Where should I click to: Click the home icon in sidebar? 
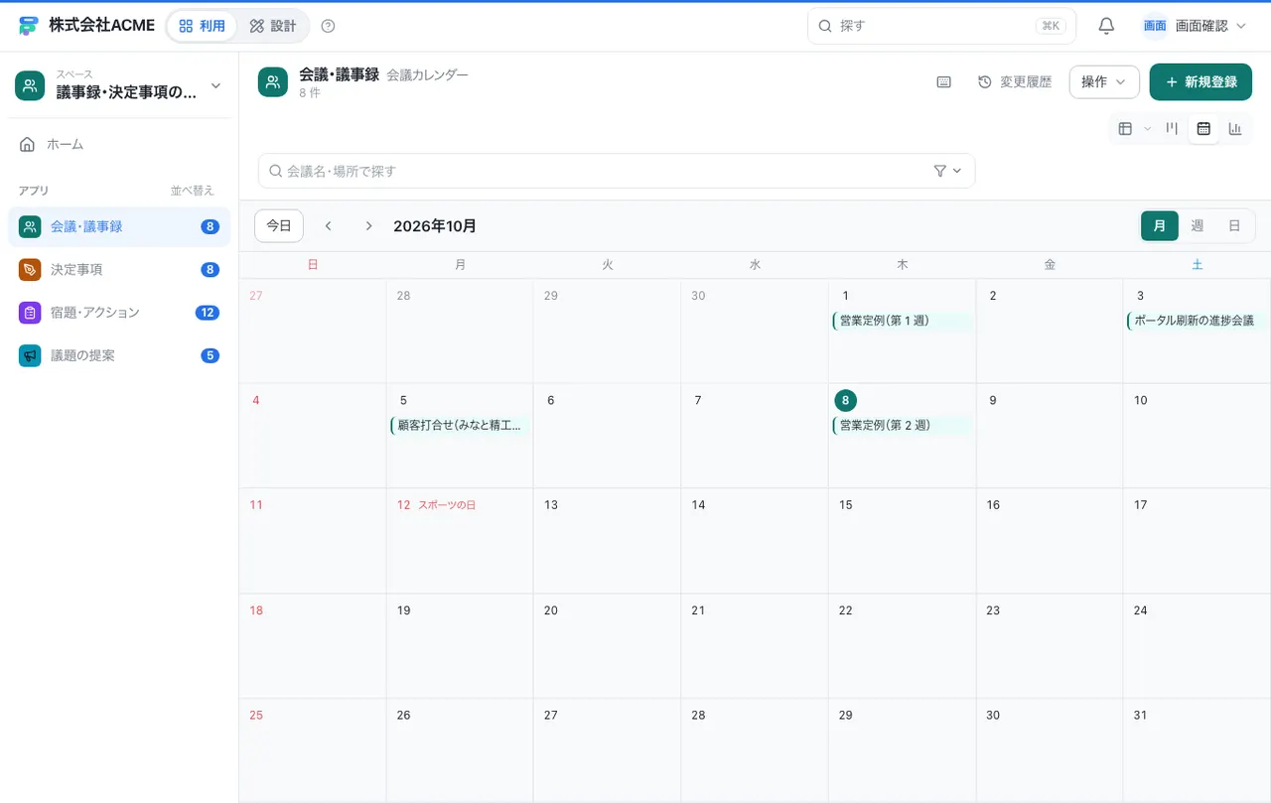coord(28,145)
